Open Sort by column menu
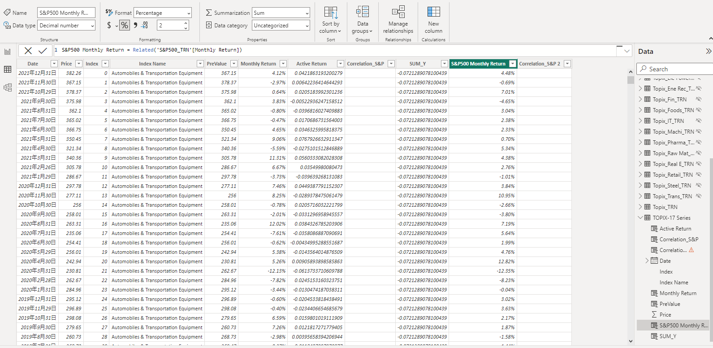 point(331,20)
